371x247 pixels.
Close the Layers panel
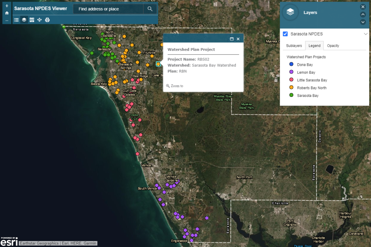(x=363, y=7)
